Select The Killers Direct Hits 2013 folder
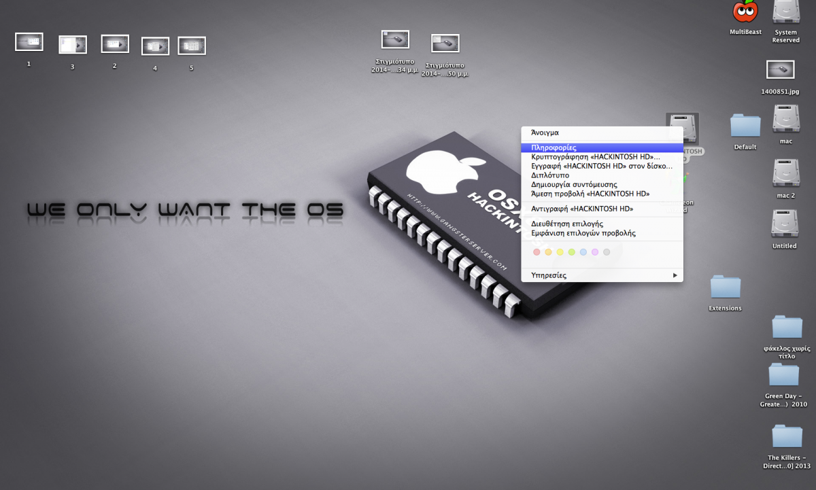The width and height of the screenshot is (816, 490). click(787, 436)
